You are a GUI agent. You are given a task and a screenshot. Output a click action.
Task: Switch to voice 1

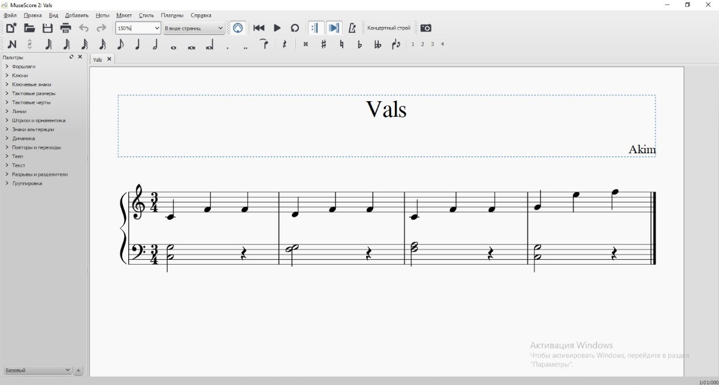point(413,44)
